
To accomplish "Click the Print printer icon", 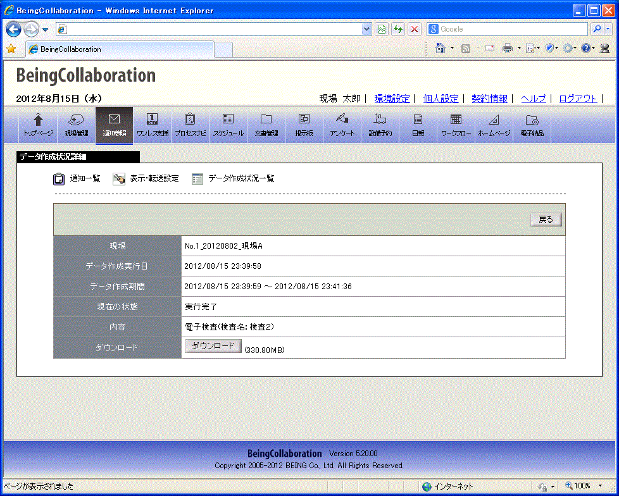I will tap(507, 49).
